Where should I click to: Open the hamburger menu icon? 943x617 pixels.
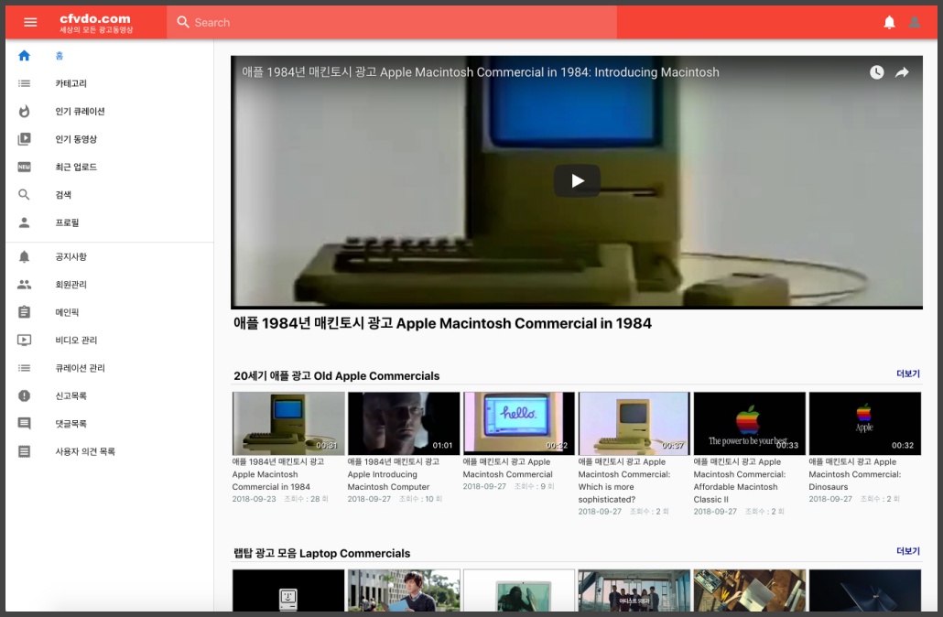click(x=30, y=22)
